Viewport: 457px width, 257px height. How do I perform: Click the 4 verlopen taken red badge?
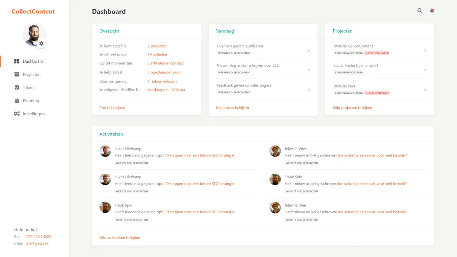click(377, 53)
